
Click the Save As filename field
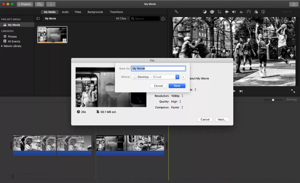158,68
